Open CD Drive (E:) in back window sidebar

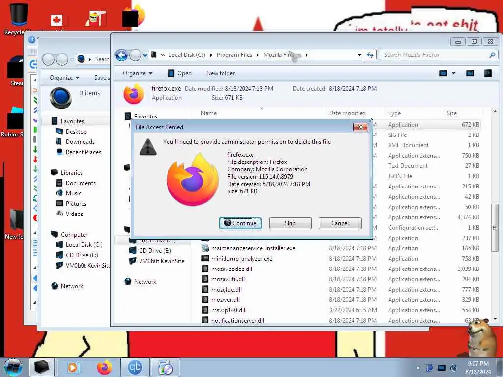point(82,255)
